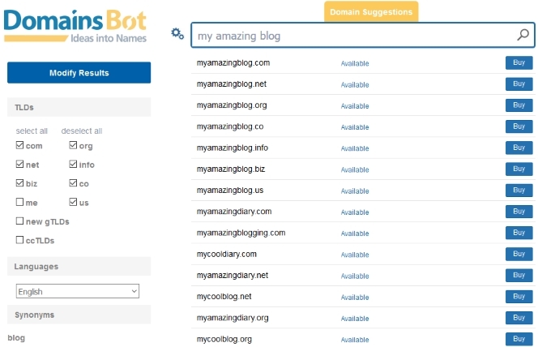Enable the me TLD checkbox
Viewport: 538px width, 347px height.
coord(19,202)
